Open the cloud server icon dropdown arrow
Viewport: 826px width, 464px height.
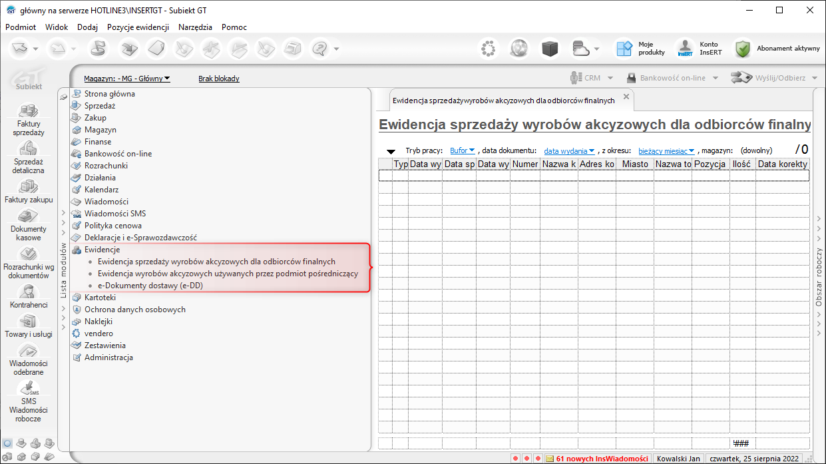597,49
